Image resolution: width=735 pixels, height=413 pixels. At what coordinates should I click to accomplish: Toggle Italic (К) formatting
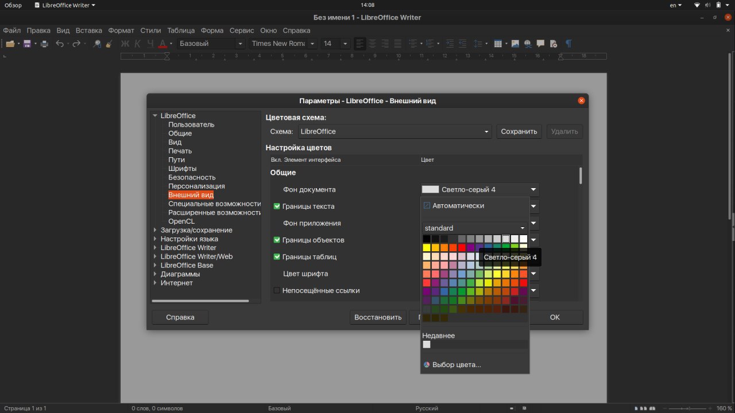[x=138, y=44]
